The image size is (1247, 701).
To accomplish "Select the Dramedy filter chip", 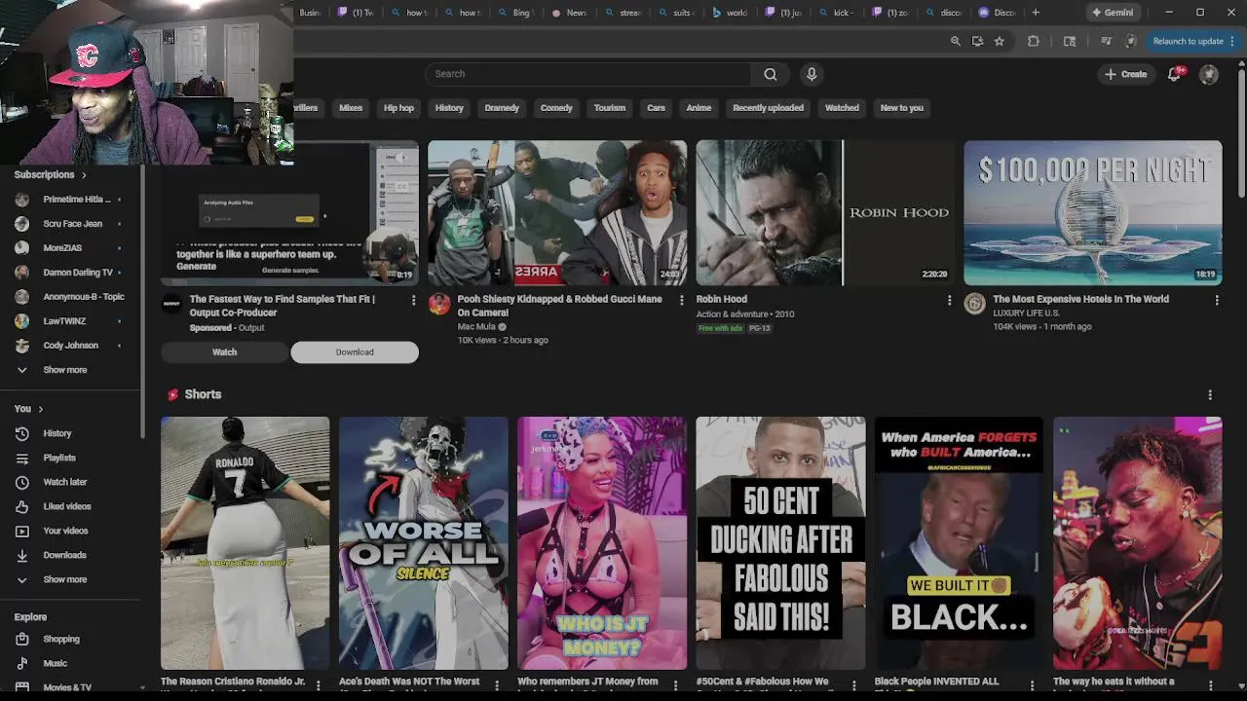I will click(x=502, y=108).
